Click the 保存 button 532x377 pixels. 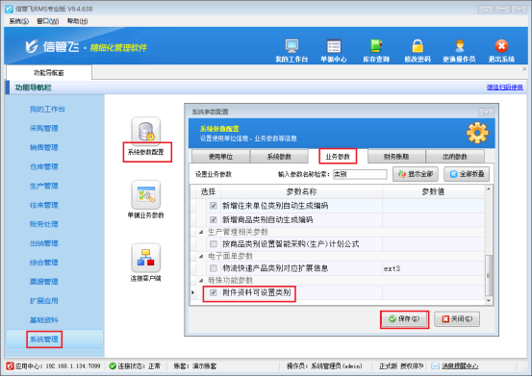pos(404,319)
